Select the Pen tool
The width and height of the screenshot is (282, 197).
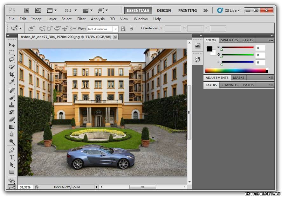(12, 150)
